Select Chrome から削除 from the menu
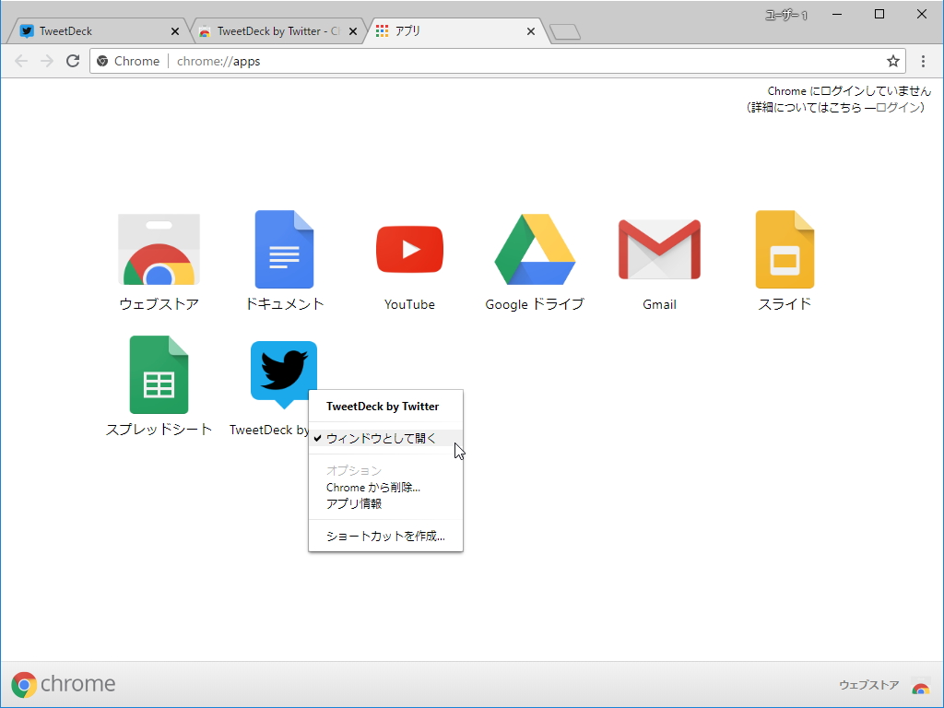The height and width of the screenshot is (708, 944). 372,487
